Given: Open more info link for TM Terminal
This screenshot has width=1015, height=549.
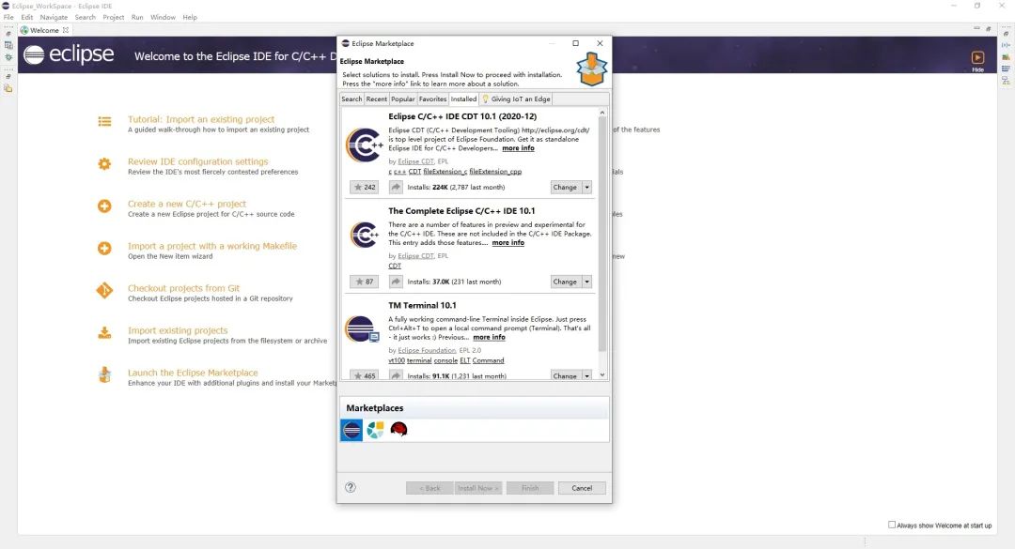Looking at the screenshot, I should [489, 337].
